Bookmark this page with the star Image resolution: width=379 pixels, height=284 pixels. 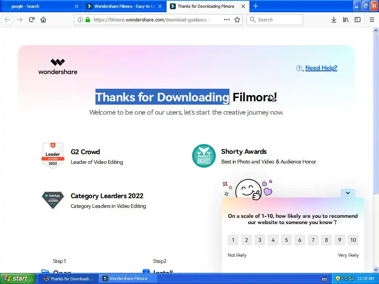[237, 20]
